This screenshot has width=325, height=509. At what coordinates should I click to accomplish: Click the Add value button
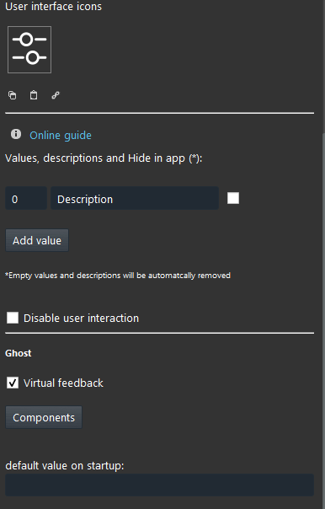pyautogui.click(x=37, y=240)
